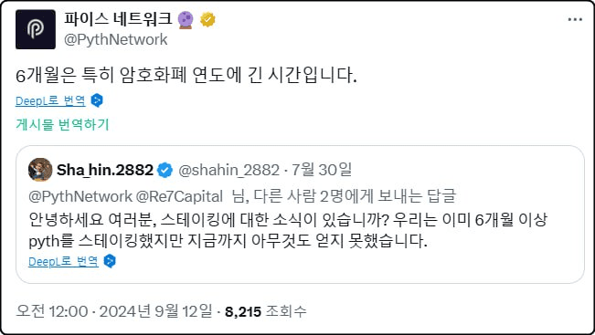
Task: Click the gold verified checkmark badge
Action: tap(207, 19)
